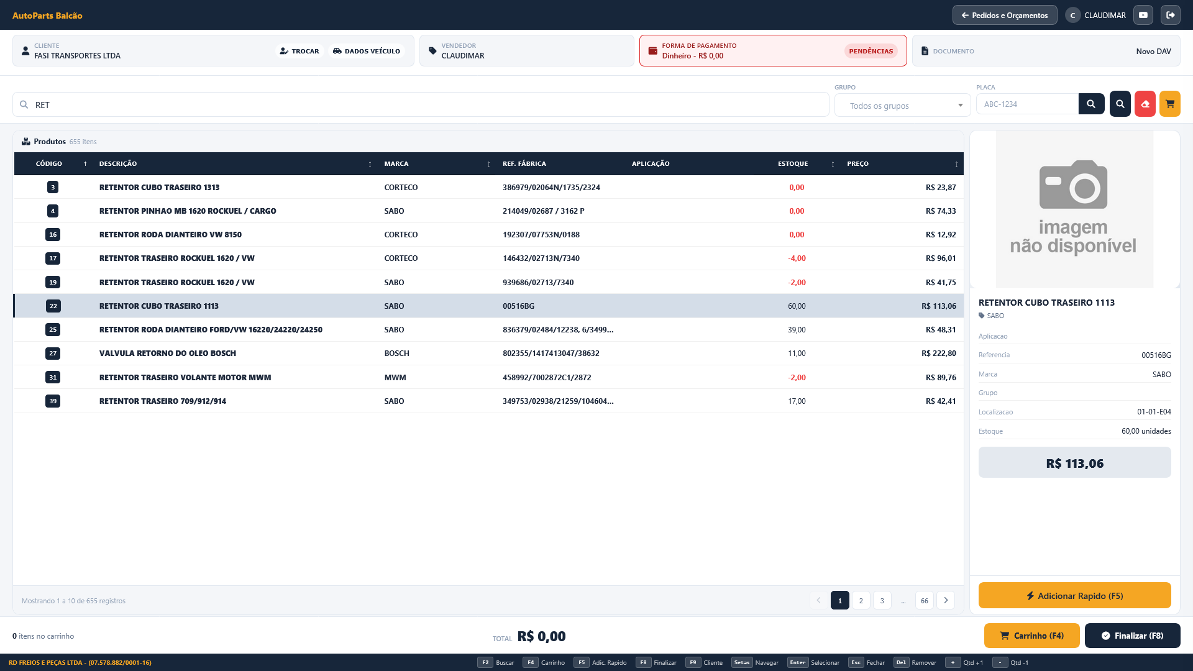Image resolution: width=1193 pixels, height=671 pixels.
Task: Open the DOCUMENTO Novo DAV card
Action: (1046, 50)
